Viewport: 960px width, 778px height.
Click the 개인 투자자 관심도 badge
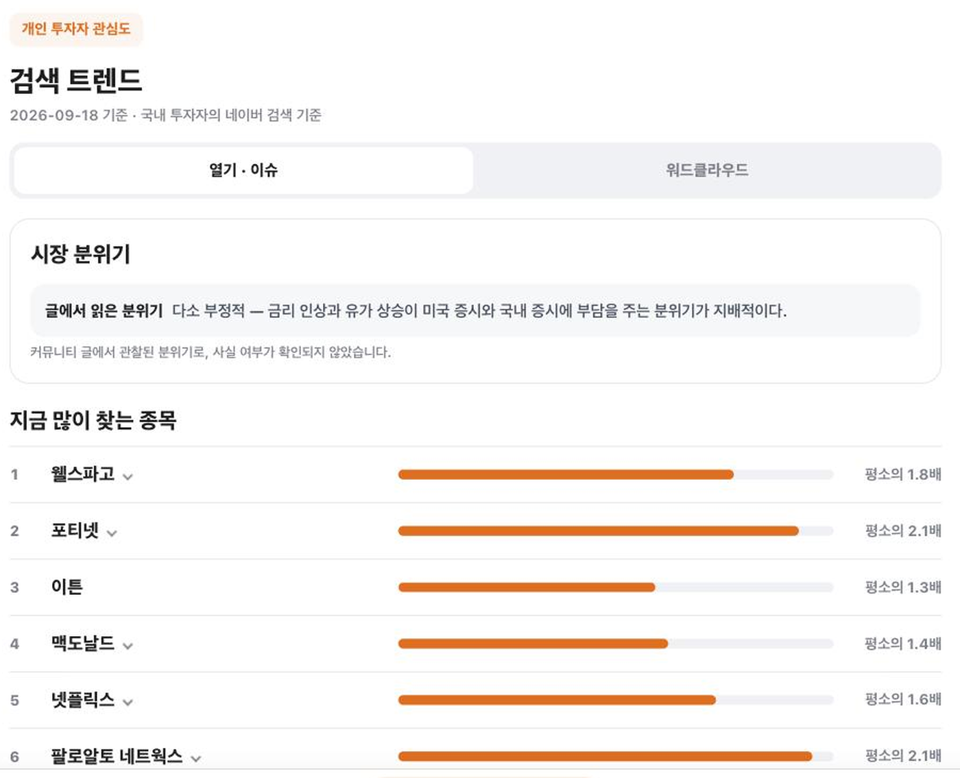coord(76,29)
